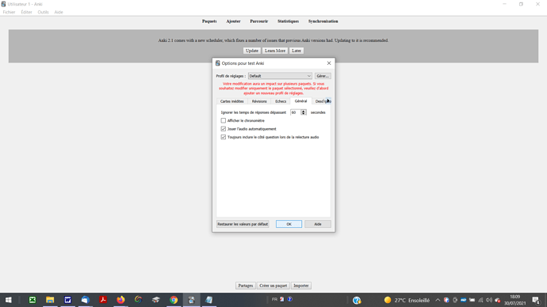This screenshot has height=307, width=547.
Task: Open the Cartes inédites tab
Action: tap(232, 101)
